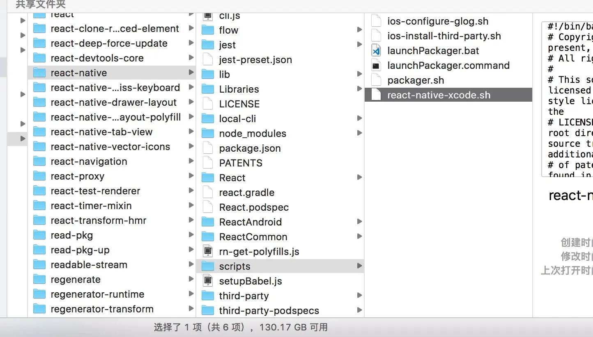Click the setupBabel.js file icon

[x=208, y=281]
